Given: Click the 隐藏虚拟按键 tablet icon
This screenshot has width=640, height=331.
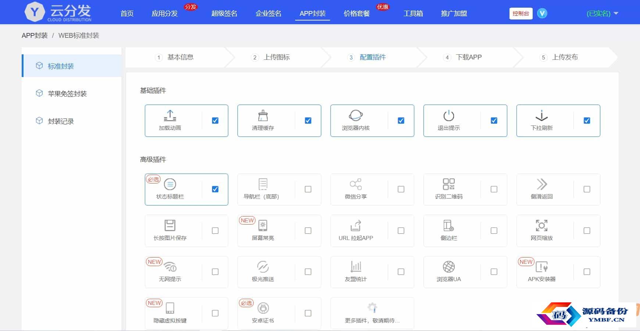Looking at the screenshot, I should pos(170,308).
